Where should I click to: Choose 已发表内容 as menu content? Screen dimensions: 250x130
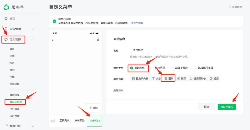pyautogui.click(x=140, y=79)
